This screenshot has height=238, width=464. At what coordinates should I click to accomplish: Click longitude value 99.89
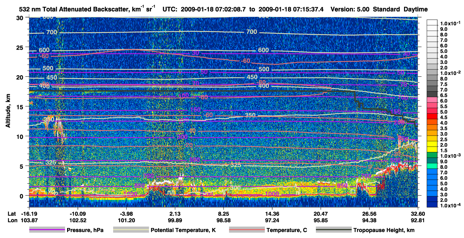click(x=175, y=220)
